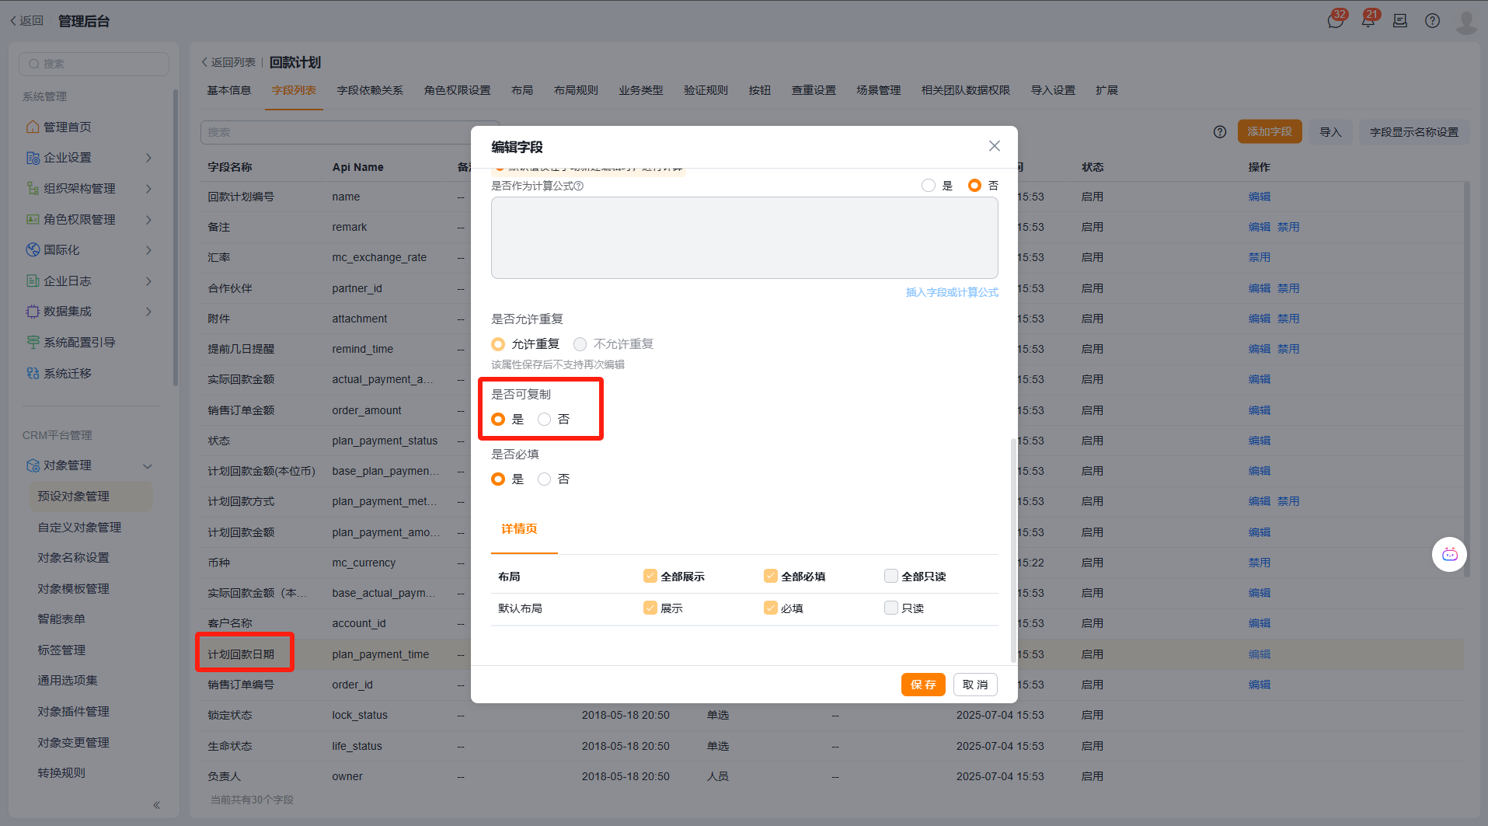Expand the 企业日志 menu chevron
Screen dimensions: 1488x826
click(148, 281)
